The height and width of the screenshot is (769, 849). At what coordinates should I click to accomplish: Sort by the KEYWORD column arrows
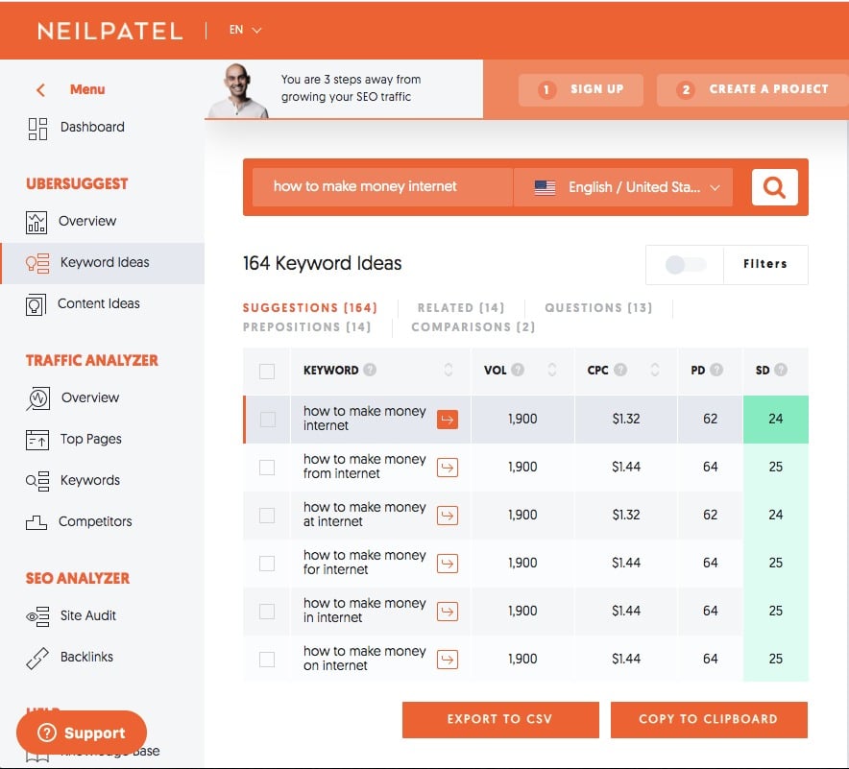(449, 370)
